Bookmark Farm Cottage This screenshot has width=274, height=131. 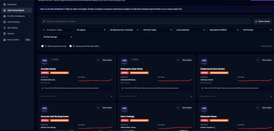click(178, 108)
